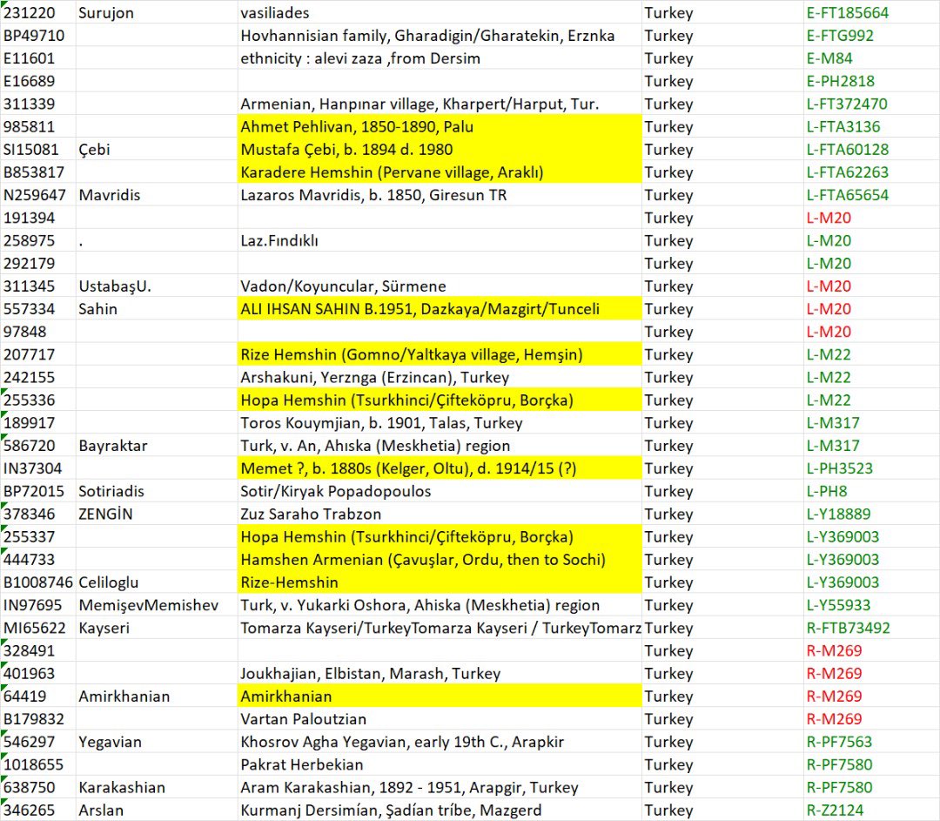
Task: Click 'ALI IHSAN SAHIN B.1951, Dazkaya/Mazgirt/Tunceli' cell
Action: tap(440, 309)
